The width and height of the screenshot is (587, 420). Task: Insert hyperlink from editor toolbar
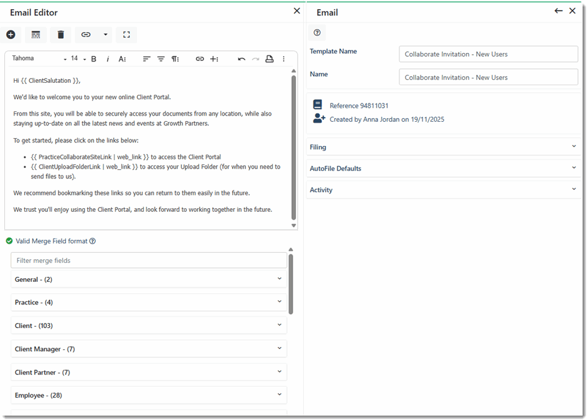pyautogui.click(x=200, y=59)
